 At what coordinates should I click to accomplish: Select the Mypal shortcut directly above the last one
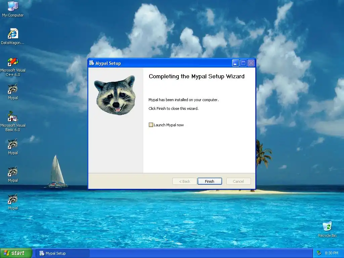tap(13, 175)
